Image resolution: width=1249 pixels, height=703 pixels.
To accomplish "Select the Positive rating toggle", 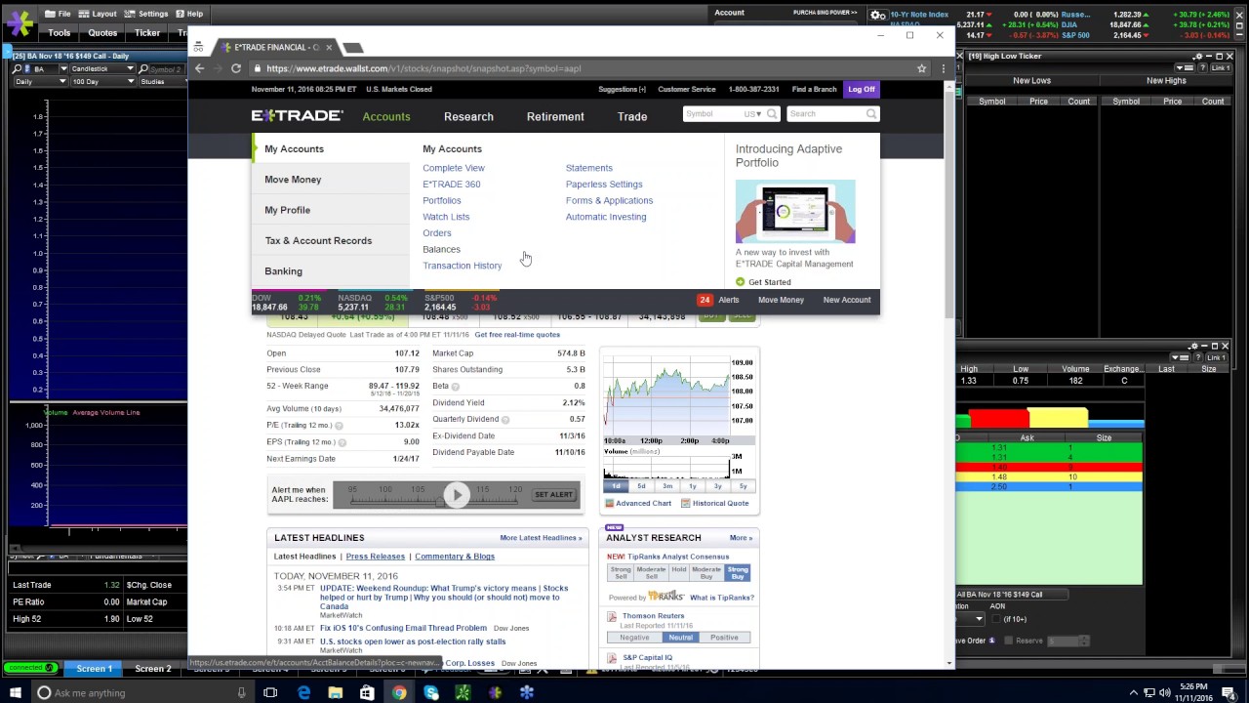I will (x=724, y=637).
